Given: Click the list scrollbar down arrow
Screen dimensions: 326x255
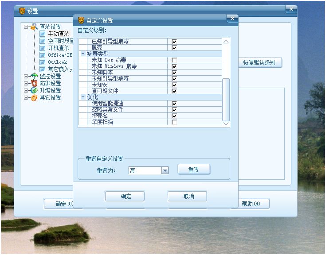Looking at the screenshot, I should [226, 123].
